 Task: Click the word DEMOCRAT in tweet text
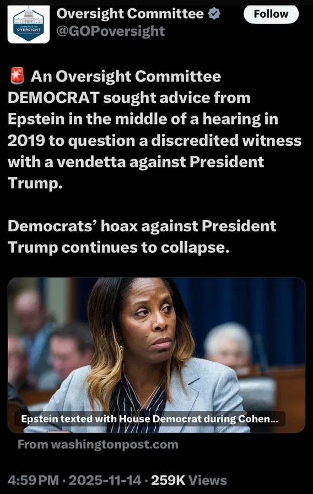(54, 97)
